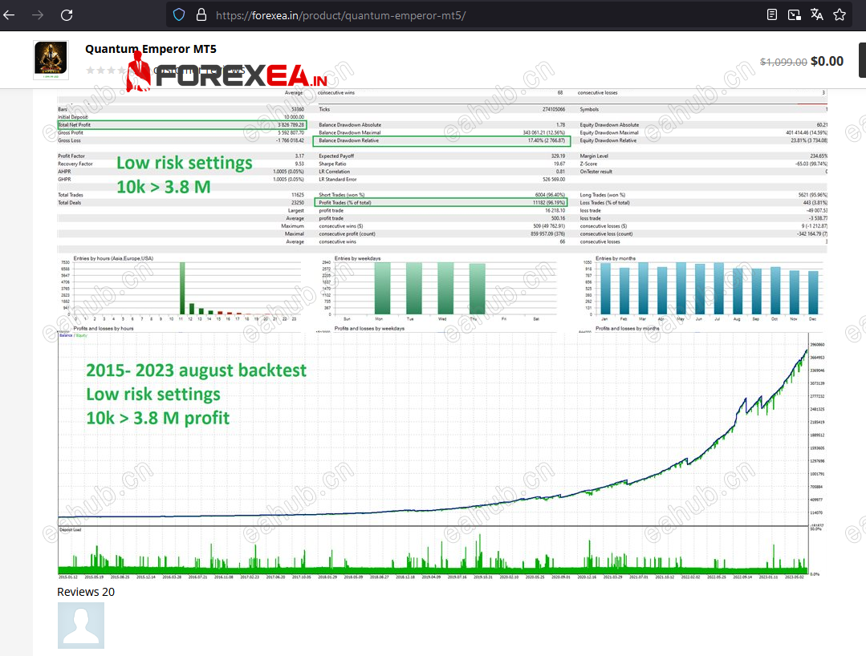Reload the current page
The width and height of the screenshot is (866, 656).
click(x=67, y=15)
